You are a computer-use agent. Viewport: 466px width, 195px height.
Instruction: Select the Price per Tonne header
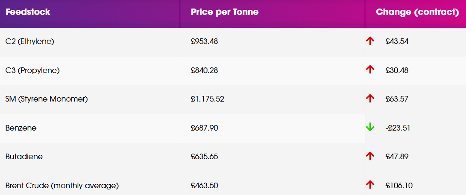coord(225,12)
